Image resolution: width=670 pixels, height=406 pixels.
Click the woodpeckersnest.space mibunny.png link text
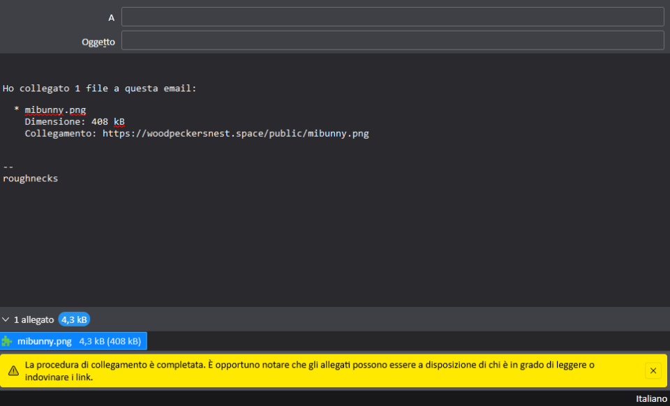(x=235, y=134)
